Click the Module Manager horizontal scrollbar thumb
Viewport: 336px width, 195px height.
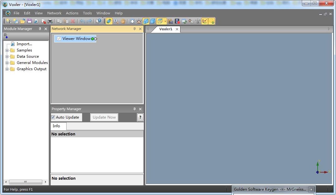click(26, 182)
